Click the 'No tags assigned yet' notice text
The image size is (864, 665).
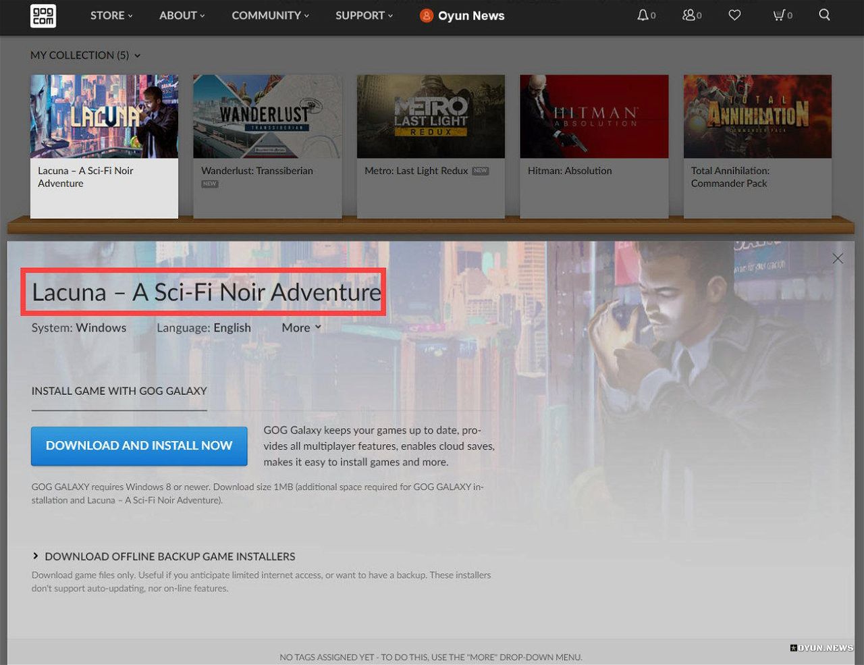point(431,657)
